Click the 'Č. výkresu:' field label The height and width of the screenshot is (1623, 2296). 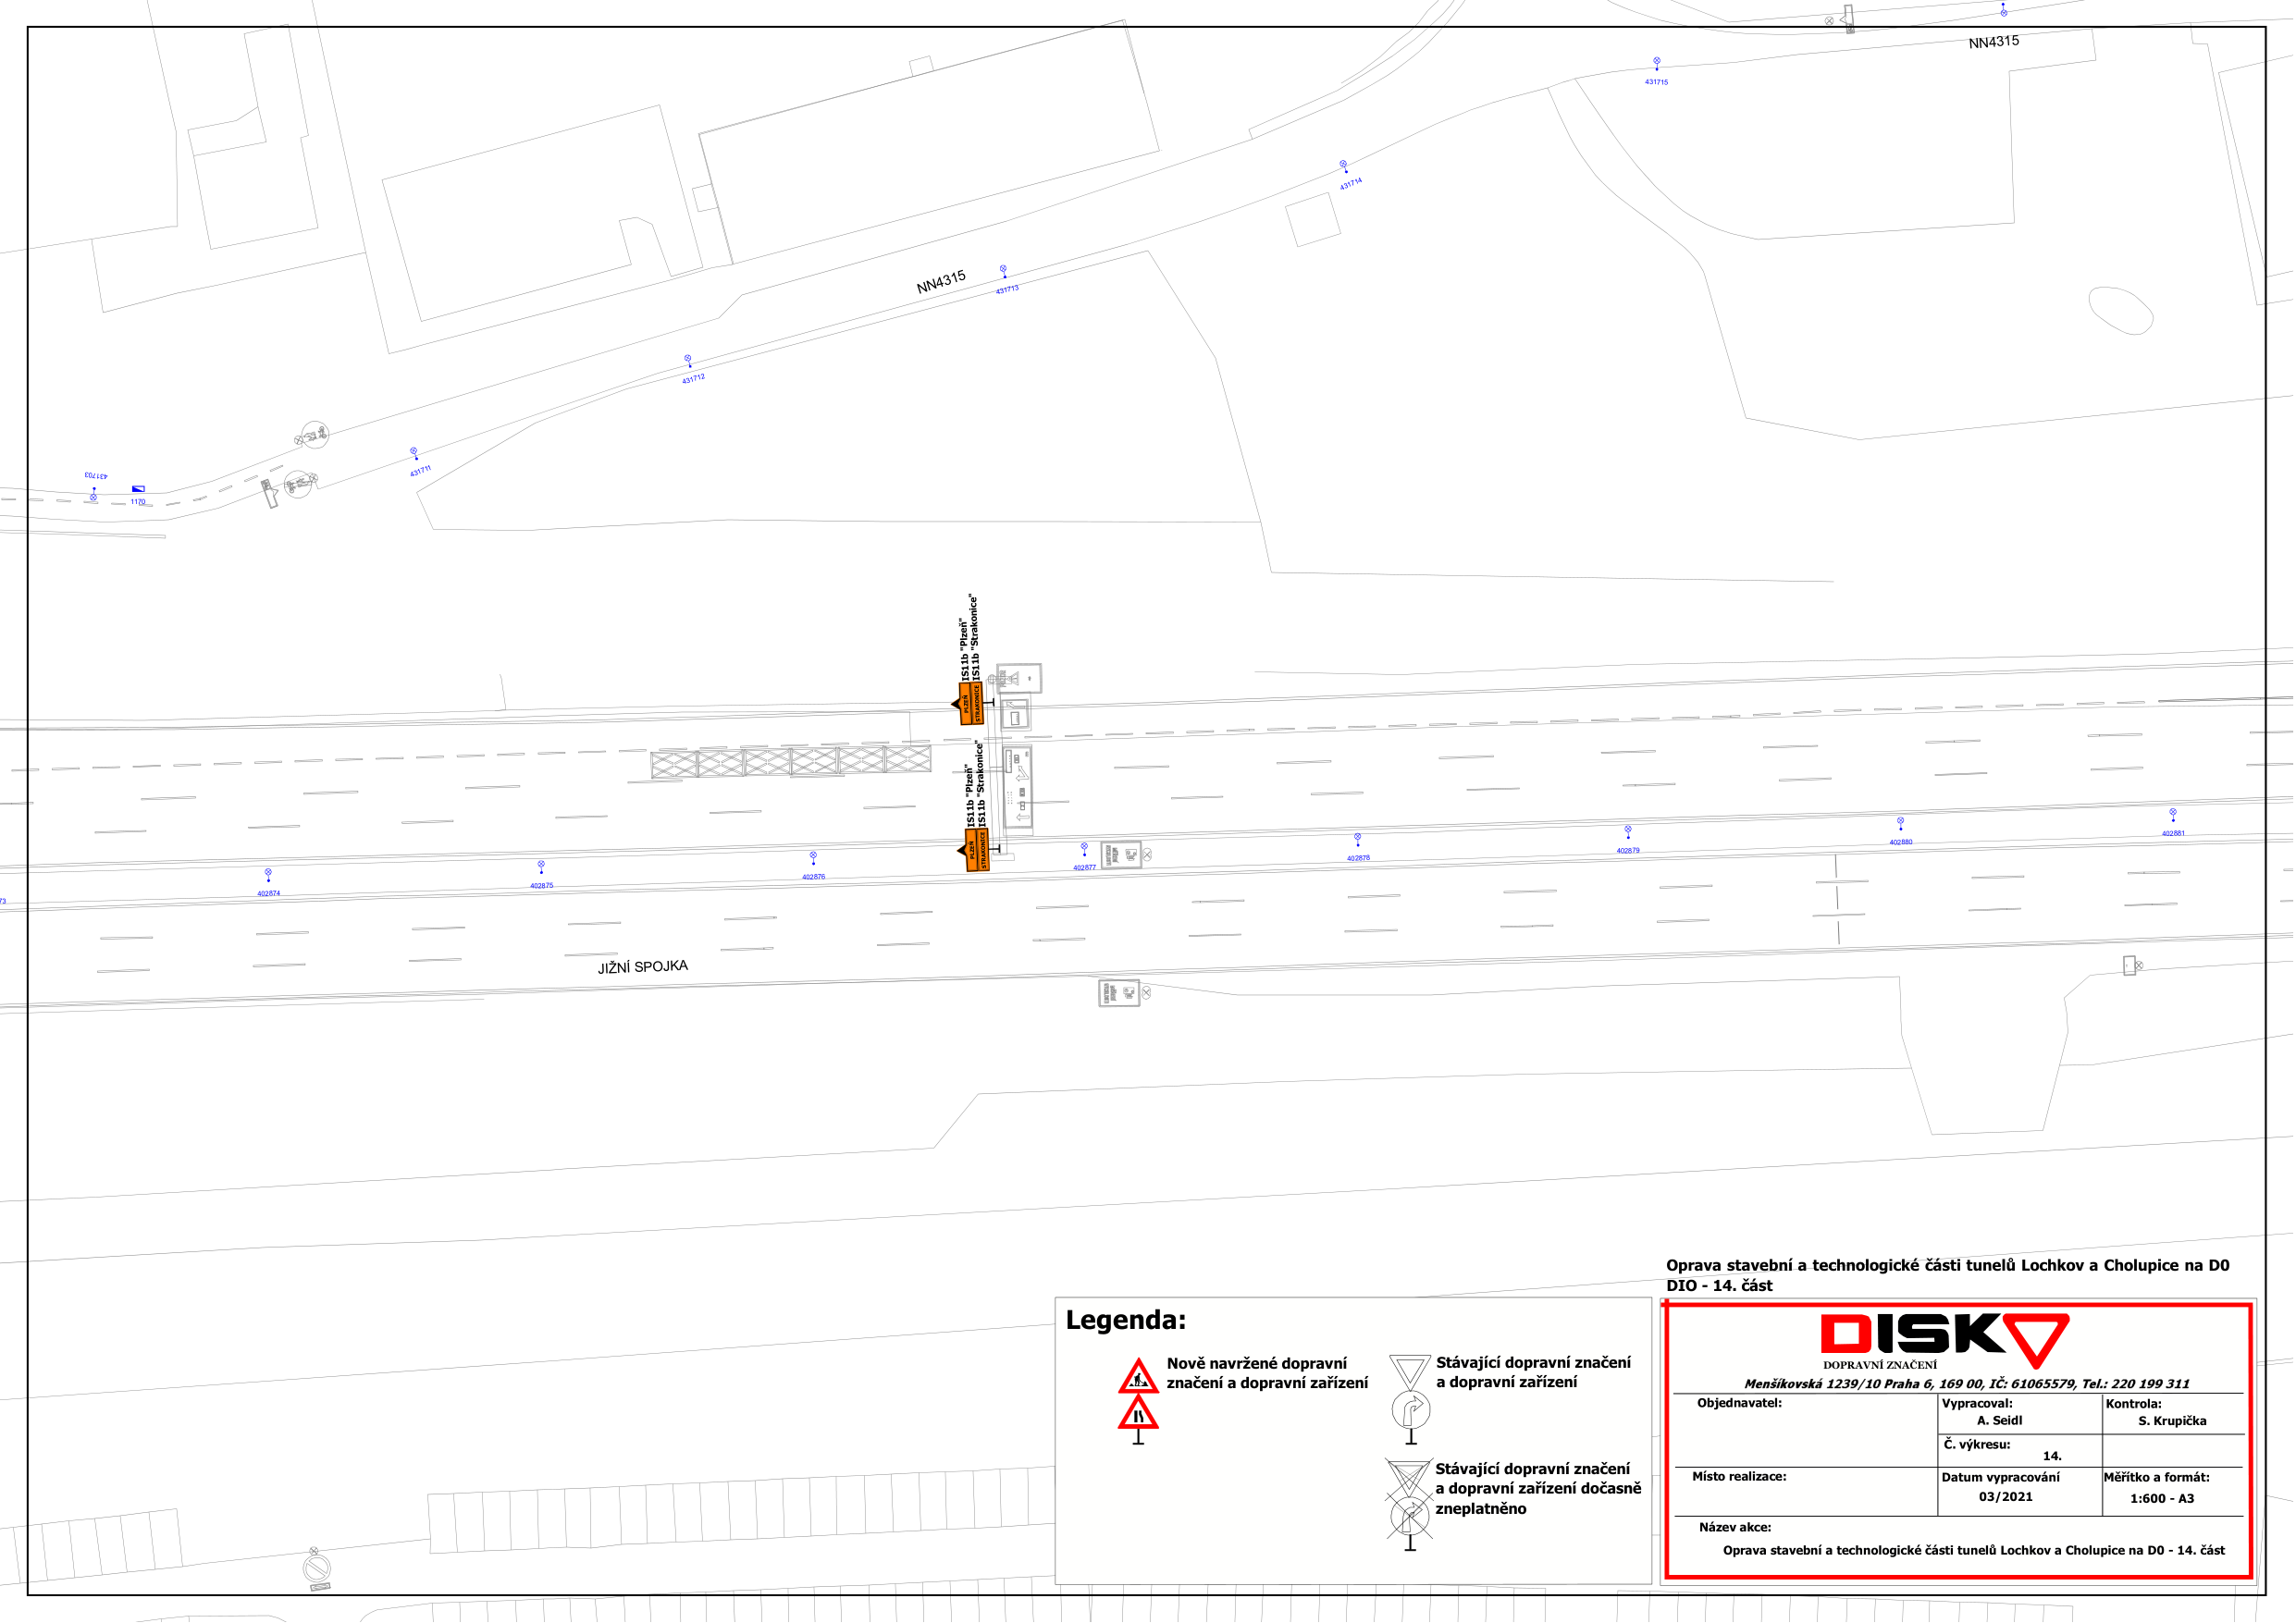click(x=1977, y=1445)
